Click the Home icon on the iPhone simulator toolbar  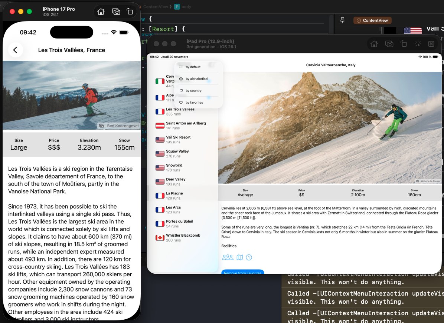tap(101, 11)
